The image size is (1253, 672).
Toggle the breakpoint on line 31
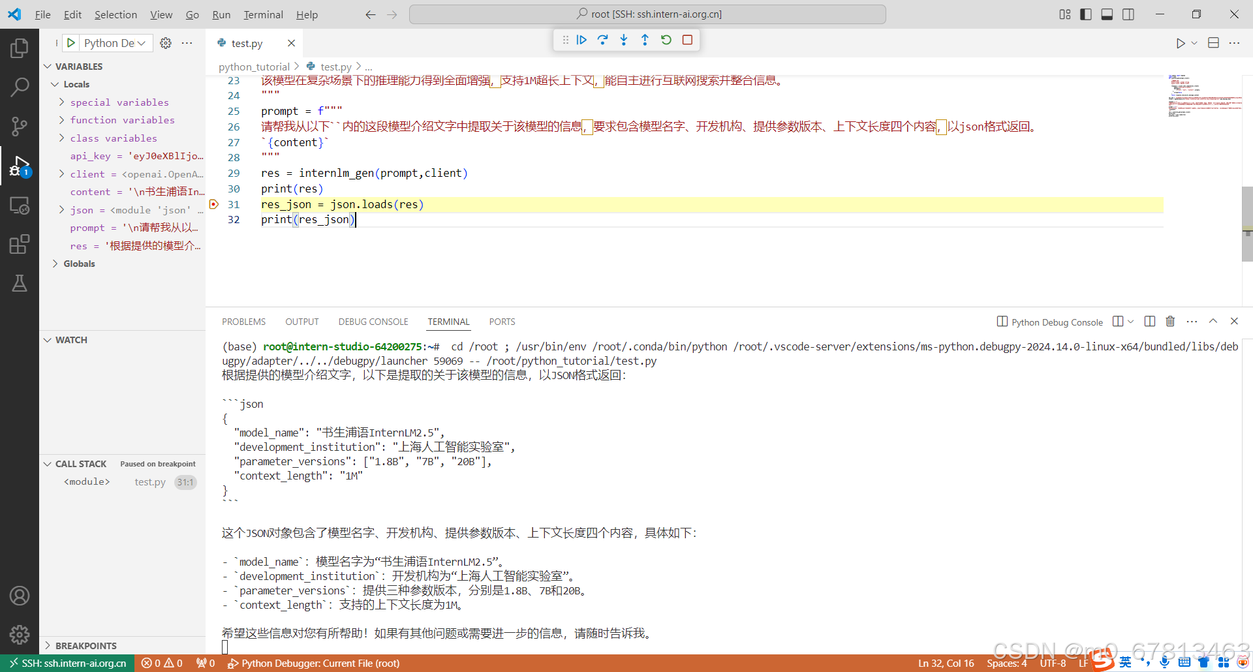(x=213, y=204)
